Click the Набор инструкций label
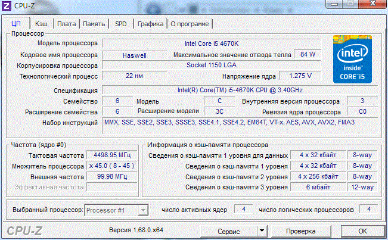The height and width of the screenshot is (240, 388). (x=70, y=123)
